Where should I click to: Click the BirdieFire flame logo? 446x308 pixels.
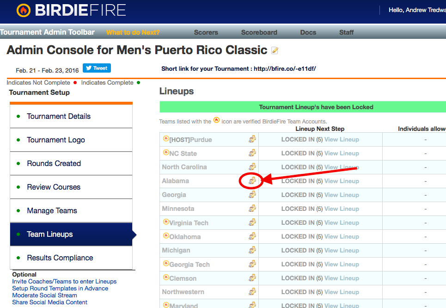23,11
